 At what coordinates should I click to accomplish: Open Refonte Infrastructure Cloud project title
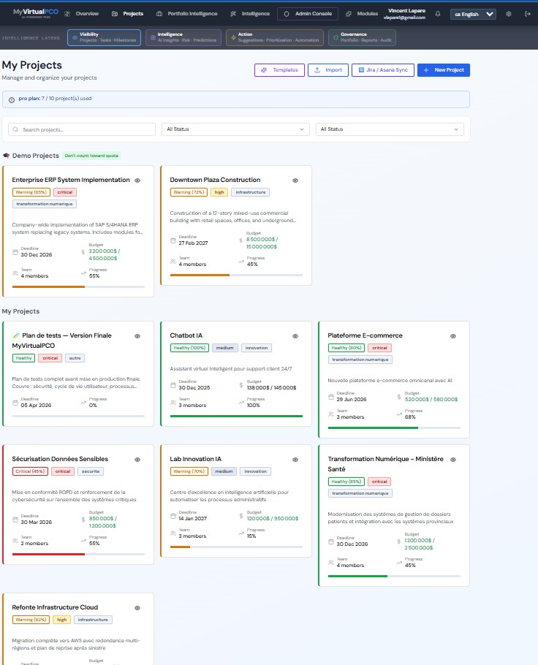[x=55, y=607]
